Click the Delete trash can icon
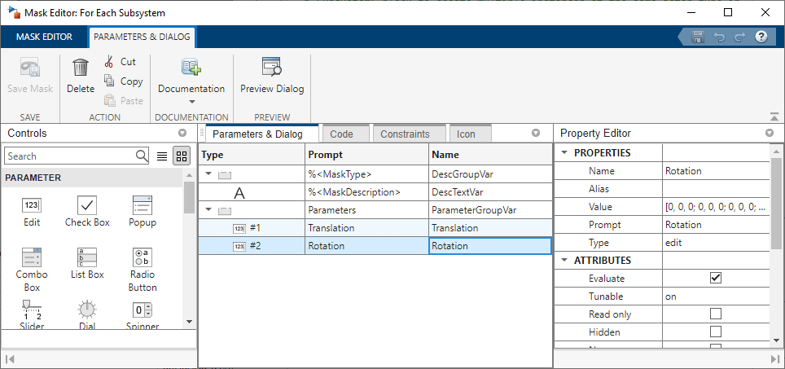The width and height of the screenshot is (785, 369). (x=81, y=68)
